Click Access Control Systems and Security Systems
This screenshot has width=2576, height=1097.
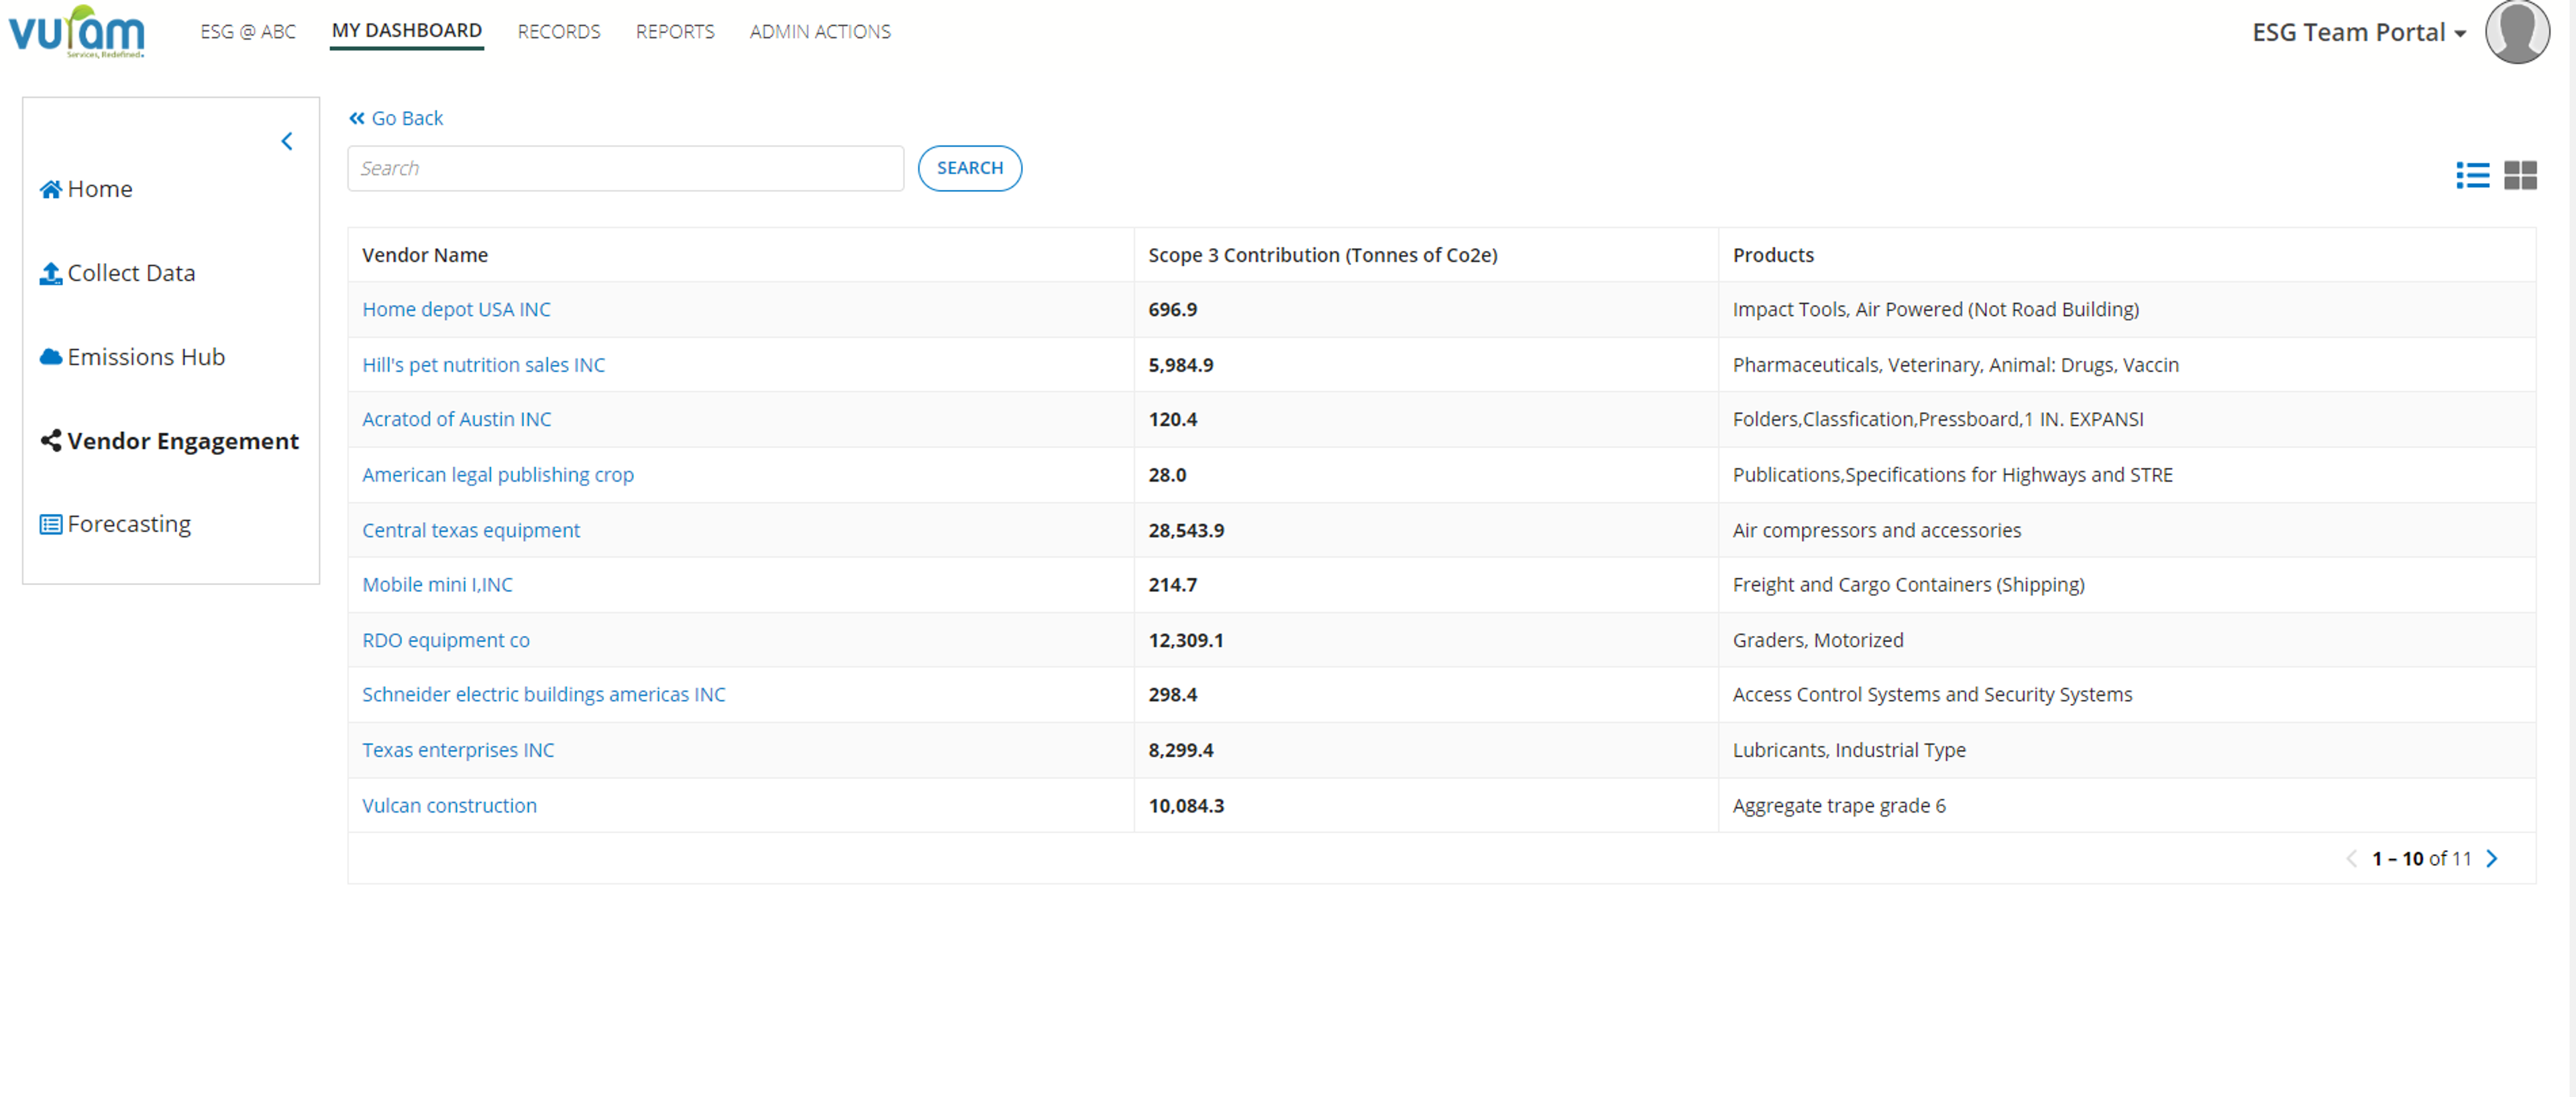[1932, 694]
